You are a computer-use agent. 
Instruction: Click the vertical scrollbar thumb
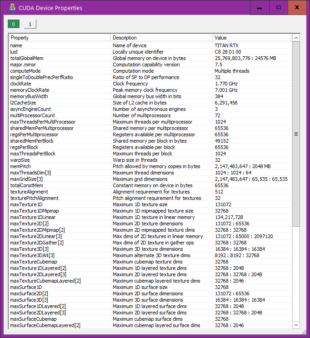pyautogui.click(x=296, y=134)
